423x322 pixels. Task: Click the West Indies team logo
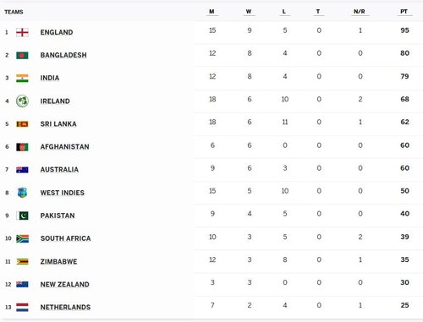coord(22,193)
